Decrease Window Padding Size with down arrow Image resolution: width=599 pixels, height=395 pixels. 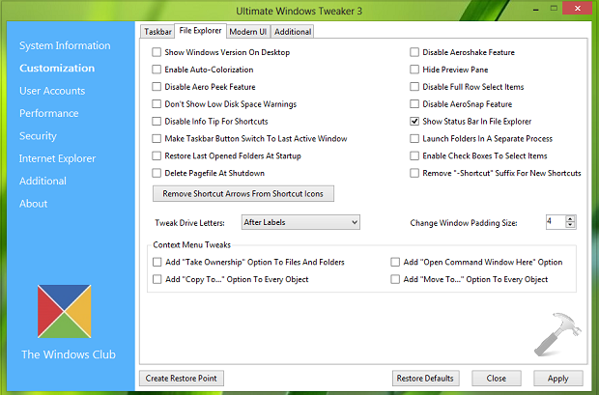point(570,225)
